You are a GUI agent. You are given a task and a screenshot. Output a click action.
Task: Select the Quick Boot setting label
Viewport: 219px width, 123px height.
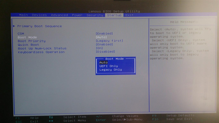28,45
